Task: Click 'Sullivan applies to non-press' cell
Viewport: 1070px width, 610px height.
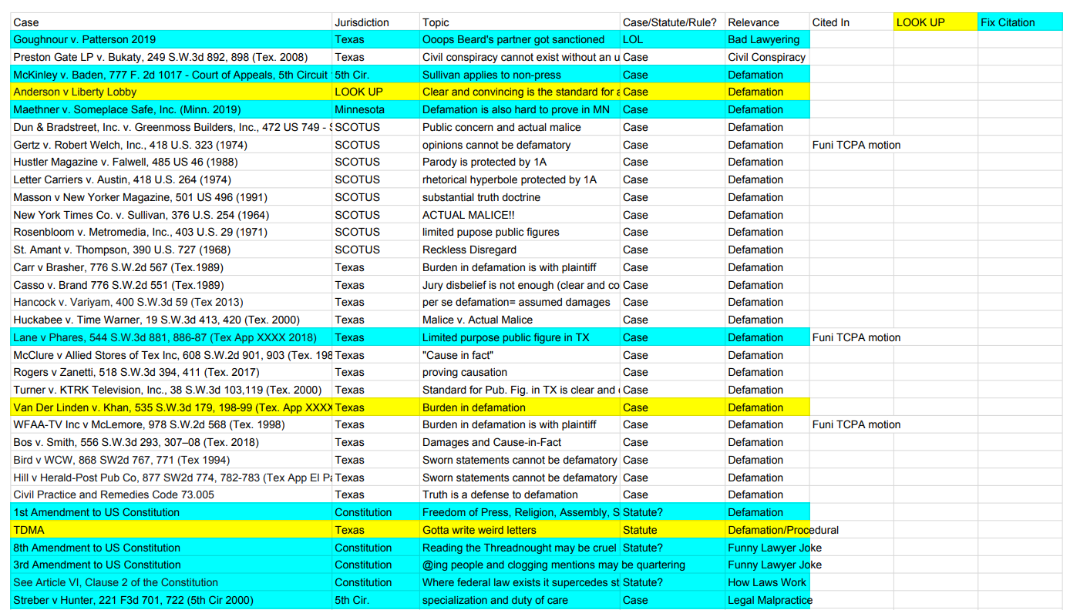Action: pyautogui.click(x=520, y=75)
